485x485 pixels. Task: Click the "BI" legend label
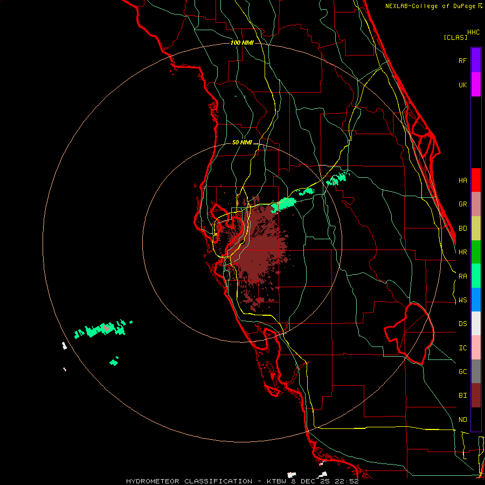coord(462,396)
